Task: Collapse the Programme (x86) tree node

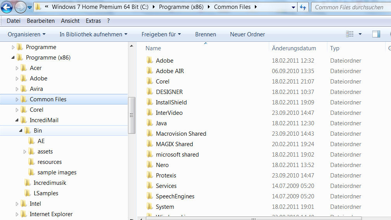Action: (13, 58)
